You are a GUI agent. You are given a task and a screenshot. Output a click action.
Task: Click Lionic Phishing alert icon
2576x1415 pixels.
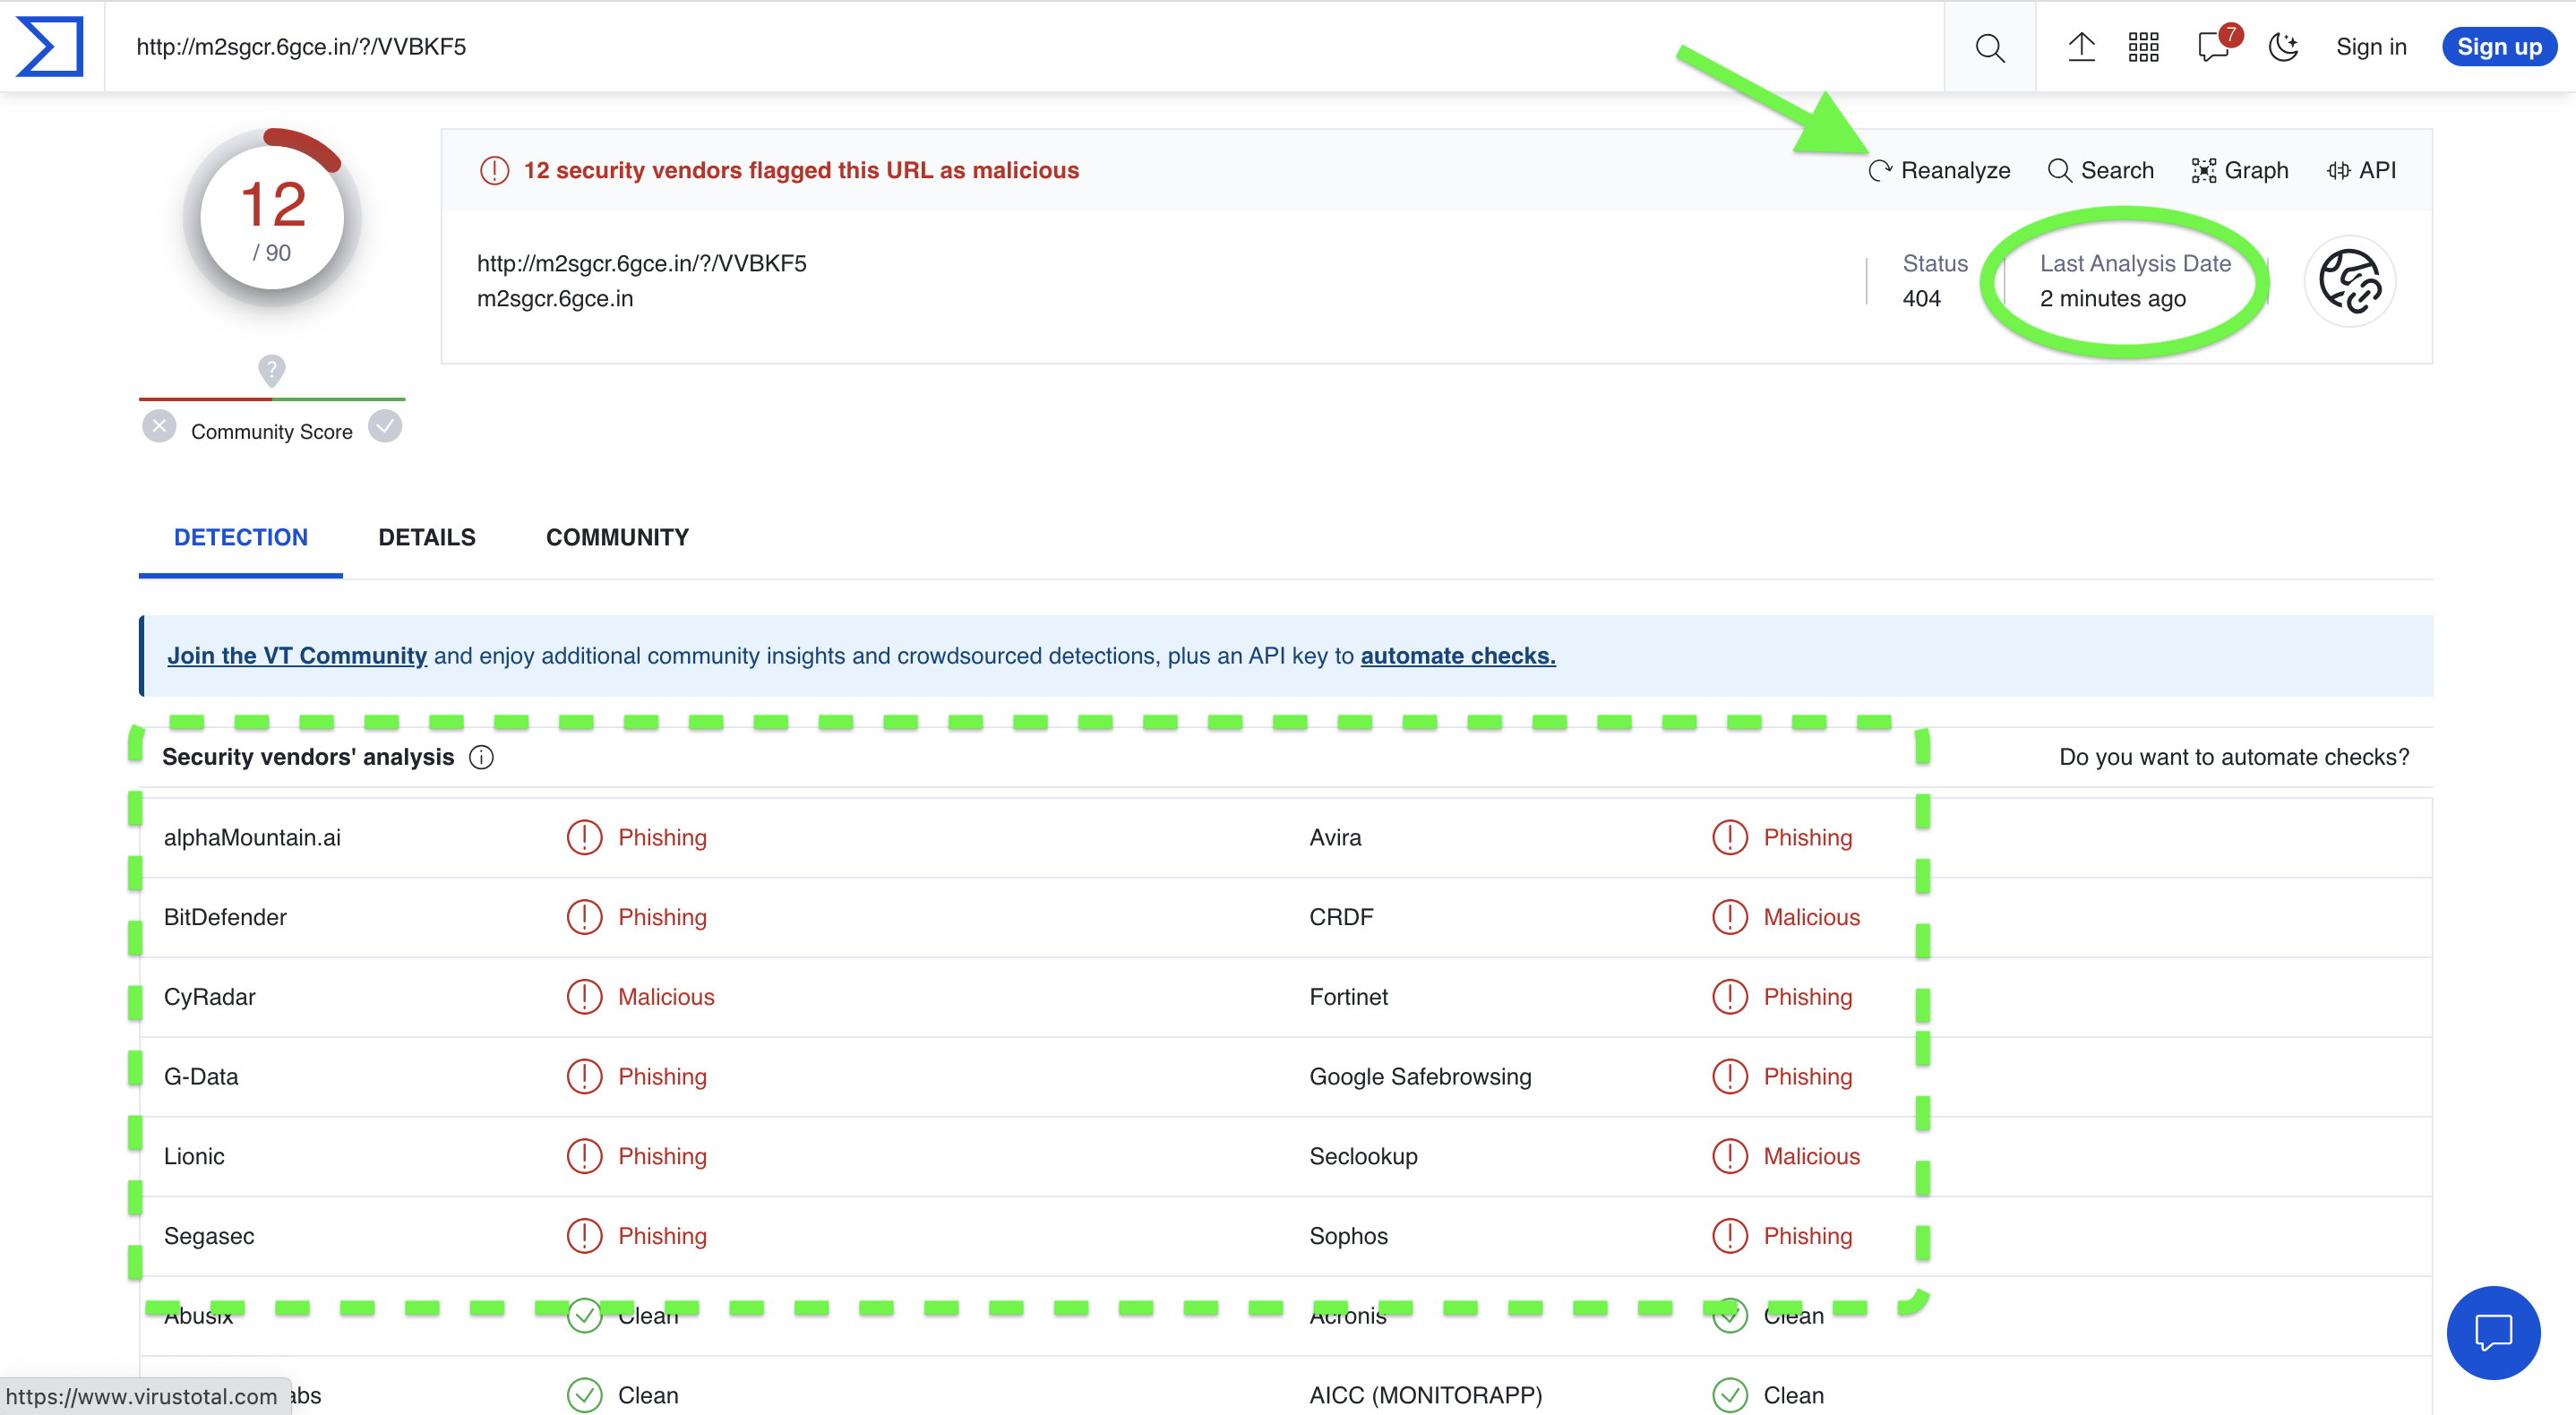(584, 1156)
